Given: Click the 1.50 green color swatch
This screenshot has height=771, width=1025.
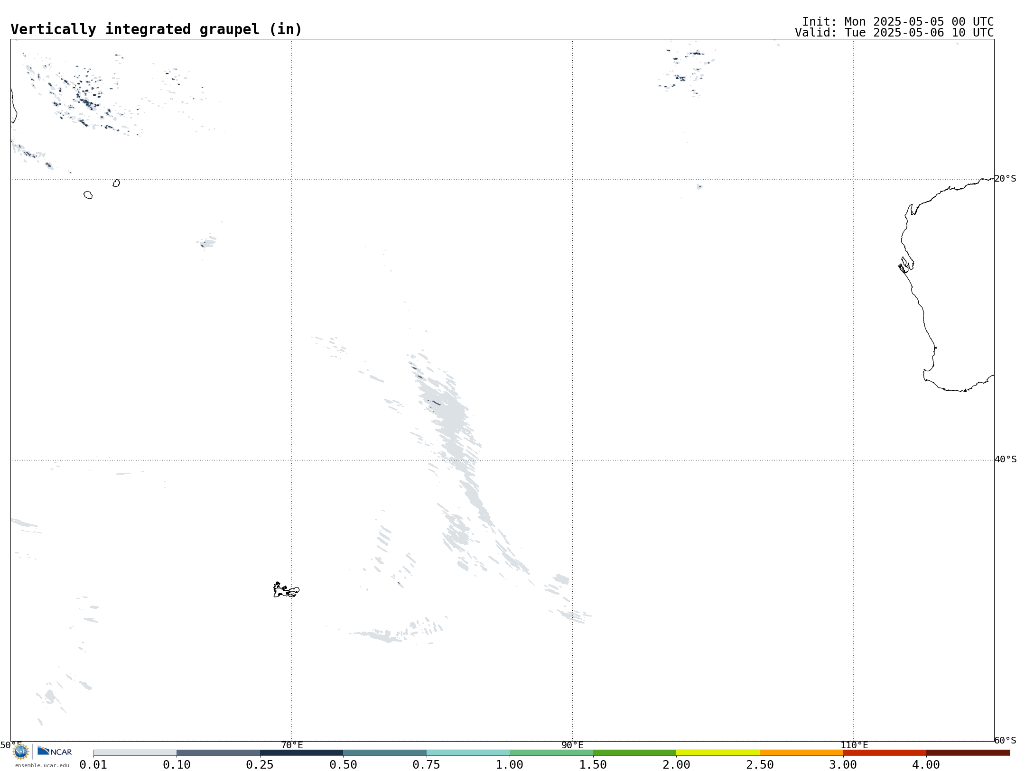Looking at the screenshot, I should tap(635, 753).
